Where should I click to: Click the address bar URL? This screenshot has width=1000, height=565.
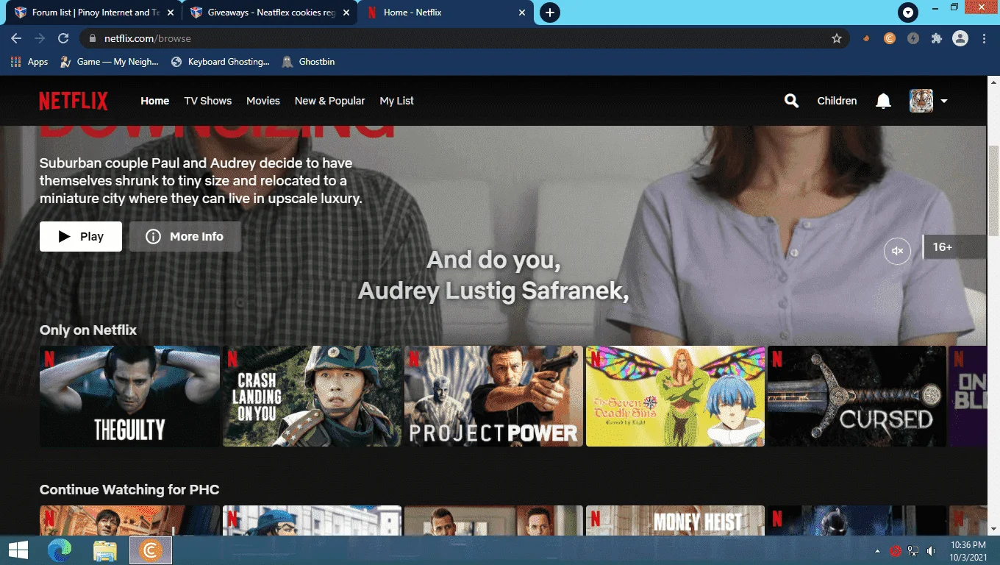[147, 38]
